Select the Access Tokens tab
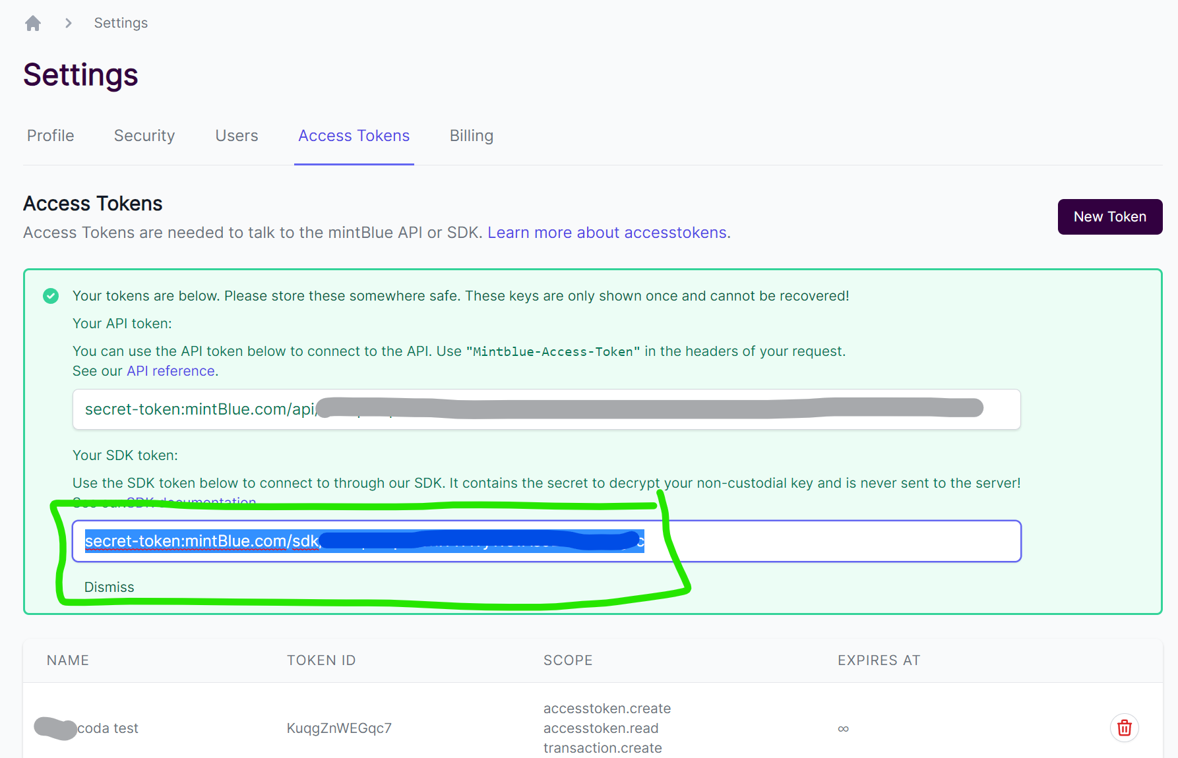Screen dimensions: 1178x758 (x=354, y=136)
